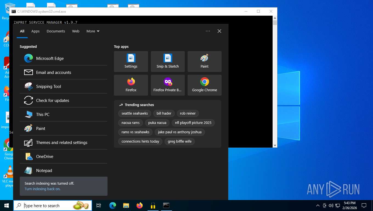Open network status tray icon
This screenshot has height=211, width=373.
338,206
